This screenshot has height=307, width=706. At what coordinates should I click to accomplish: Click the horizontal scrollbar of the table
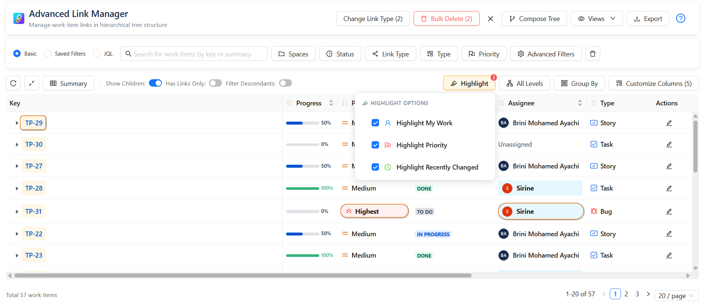243,276
